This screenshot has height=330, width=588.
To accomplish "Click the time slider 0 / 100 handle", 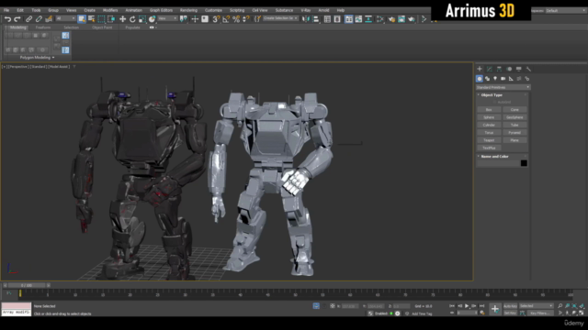I will (x=27, y=285).
